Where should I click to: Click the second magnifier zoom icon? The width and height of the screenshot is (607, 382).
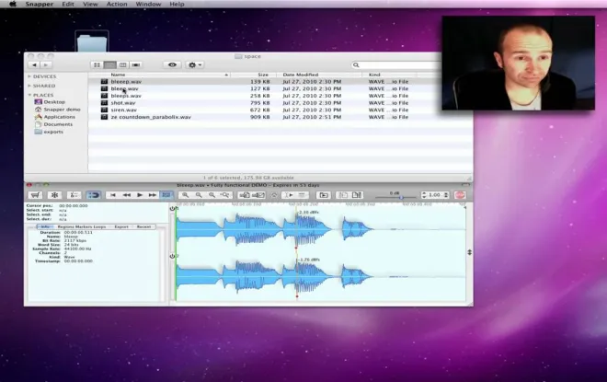click(x=199, y=195)
